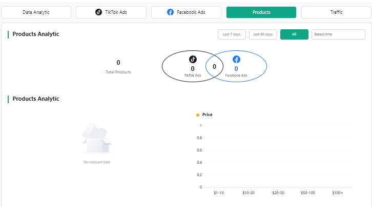Click the Total Products count zero
Screen dimensions: 372x207
point(118,63)
